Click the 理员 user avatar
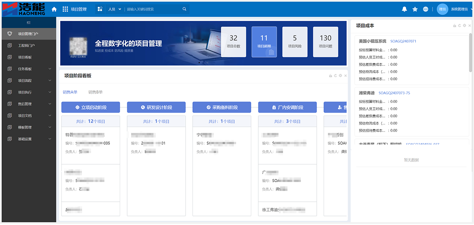 click(x=442, y=9)
